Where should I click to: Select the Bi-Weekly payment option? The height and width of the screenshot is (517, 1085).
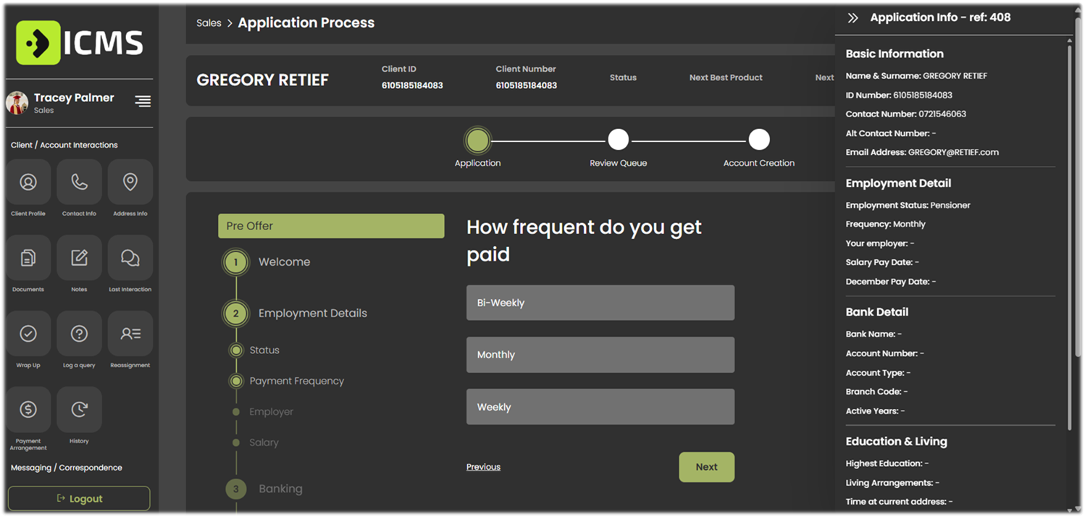tap(600, 303)
